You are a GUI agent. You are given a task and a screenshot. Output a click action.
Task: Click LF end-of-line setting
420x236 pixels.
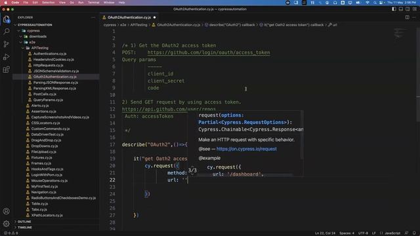tap(373, 233)
